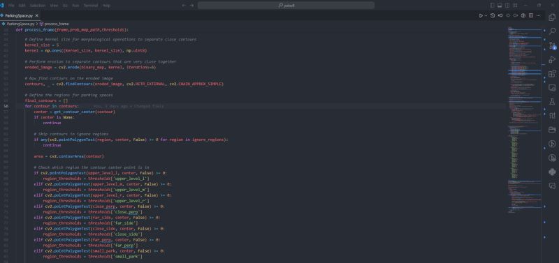Open the Help menu
Image resolution: width=559 pixels, height=263 pixels.
106,6
